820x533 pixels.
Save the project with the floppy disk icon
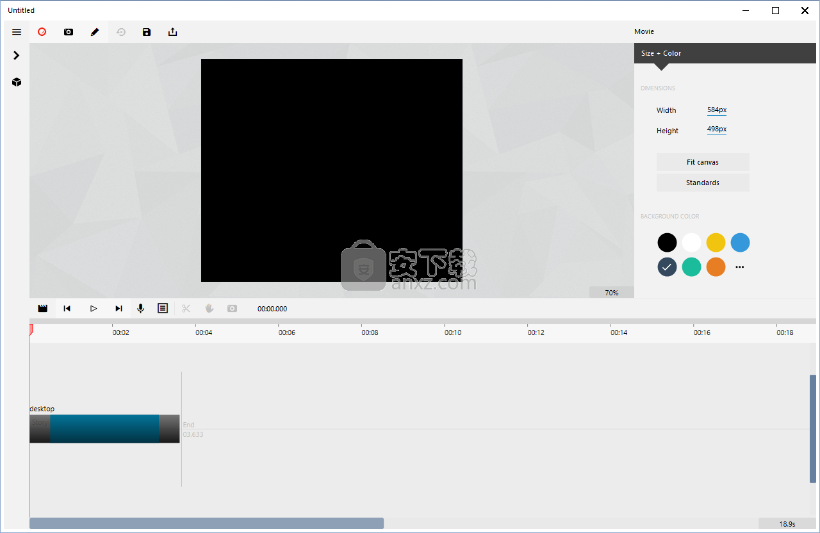147,31
